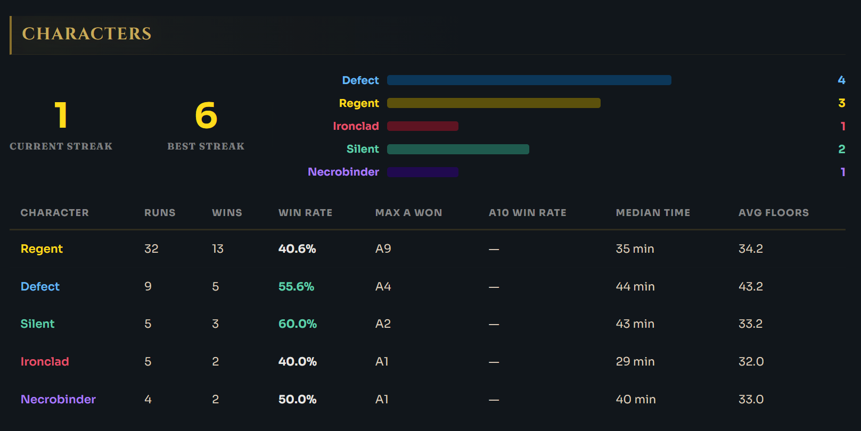Click Defect's runs value 9
This screenshot has height=431, width=861.
[x=148, y=287]
